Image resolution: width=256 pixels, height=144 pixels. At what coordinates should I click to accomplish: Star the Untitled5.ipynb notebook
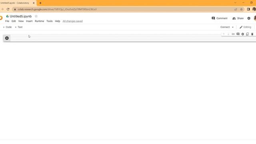coord(36,16)
